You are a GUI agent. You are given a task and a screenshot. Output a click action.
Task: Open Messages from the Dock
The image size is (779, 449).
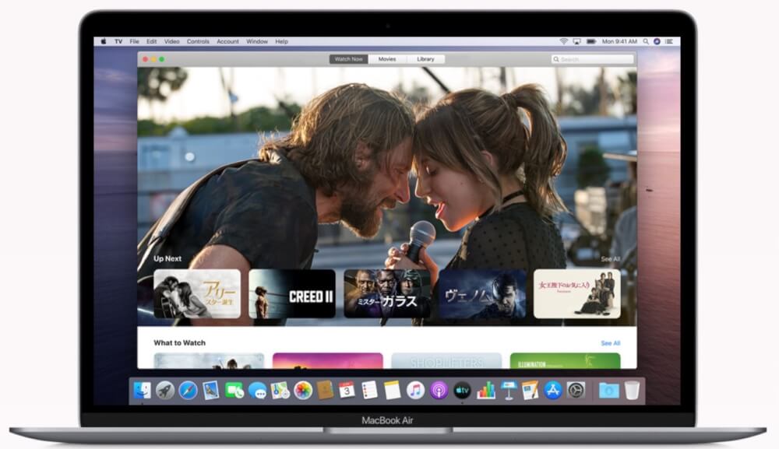pyautogui.click(x=257, y=391)
